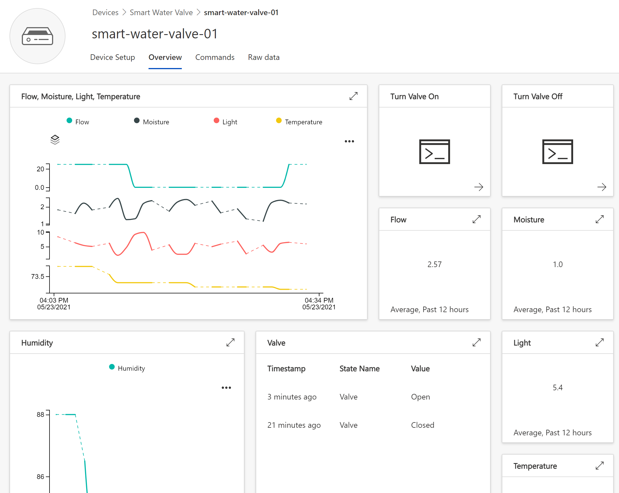Image resolution: width=619 pixels, height=493 pixels.
Task: Go to the Devices breadcrumb link
Action: [105, 12]
